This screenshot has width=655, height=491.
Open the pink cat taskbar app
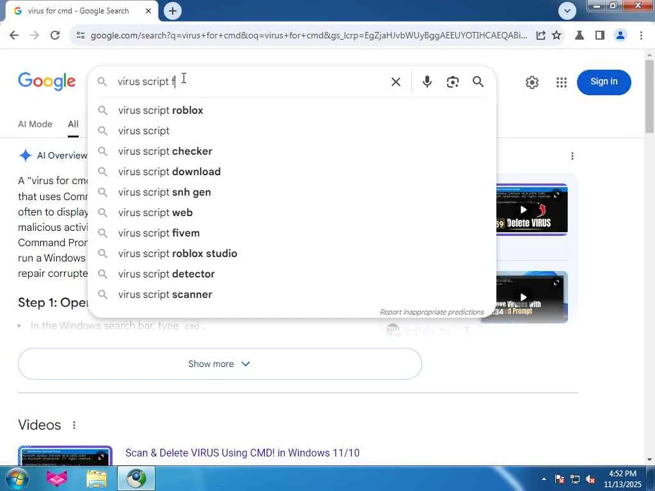[57, 479]
